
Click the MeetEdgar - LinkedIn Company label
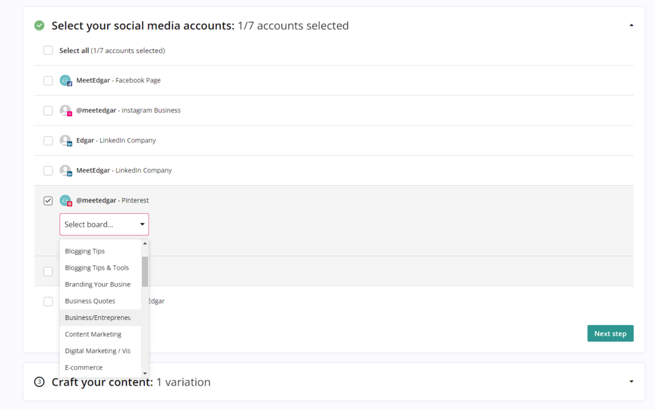pyautogui.click(x=123, y=170)
